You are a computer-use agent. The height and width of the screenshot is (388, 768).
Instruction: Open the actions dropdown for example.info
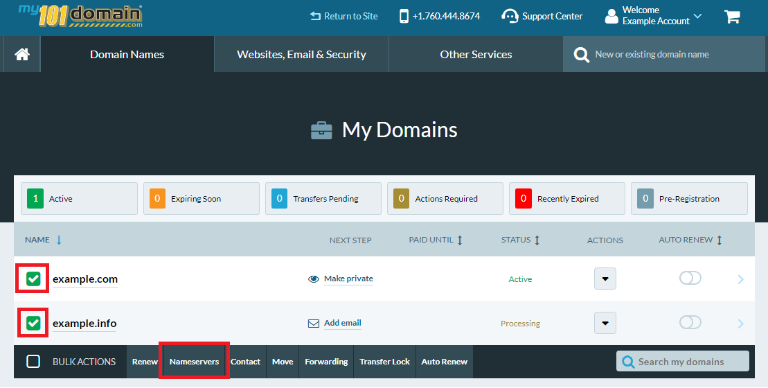[x=605, y=323]
